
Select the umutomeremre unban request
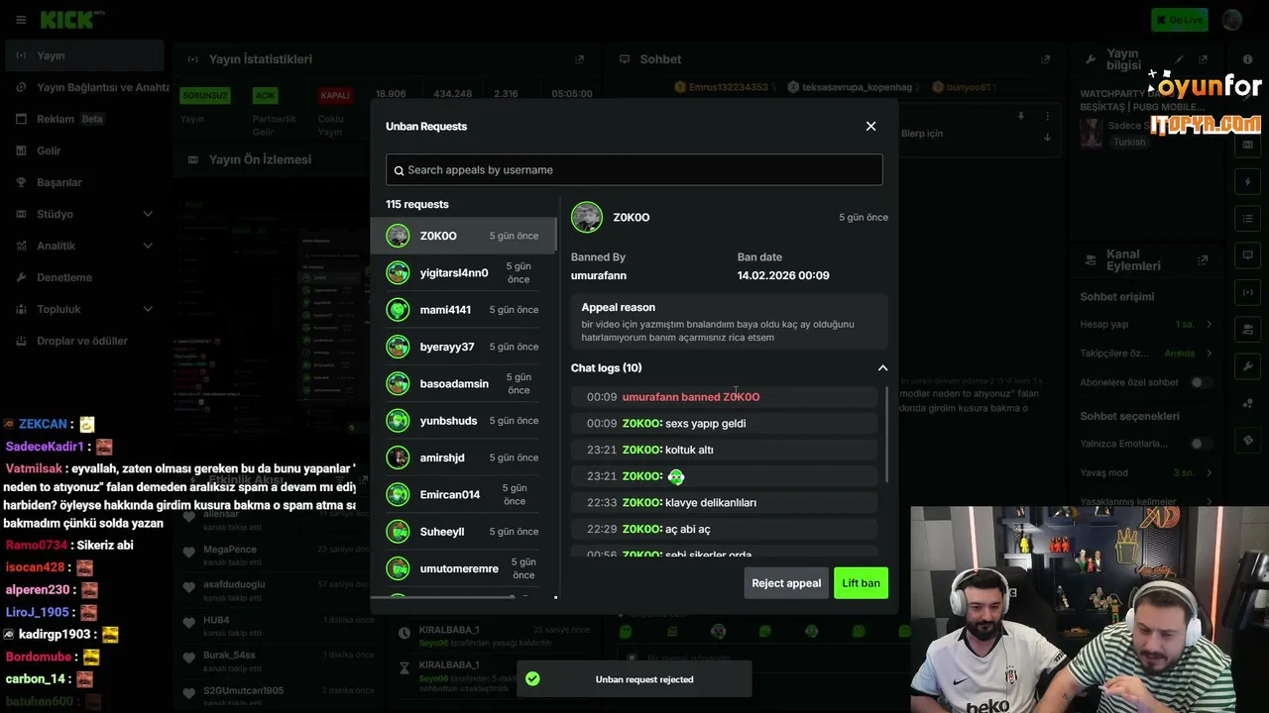463,568
